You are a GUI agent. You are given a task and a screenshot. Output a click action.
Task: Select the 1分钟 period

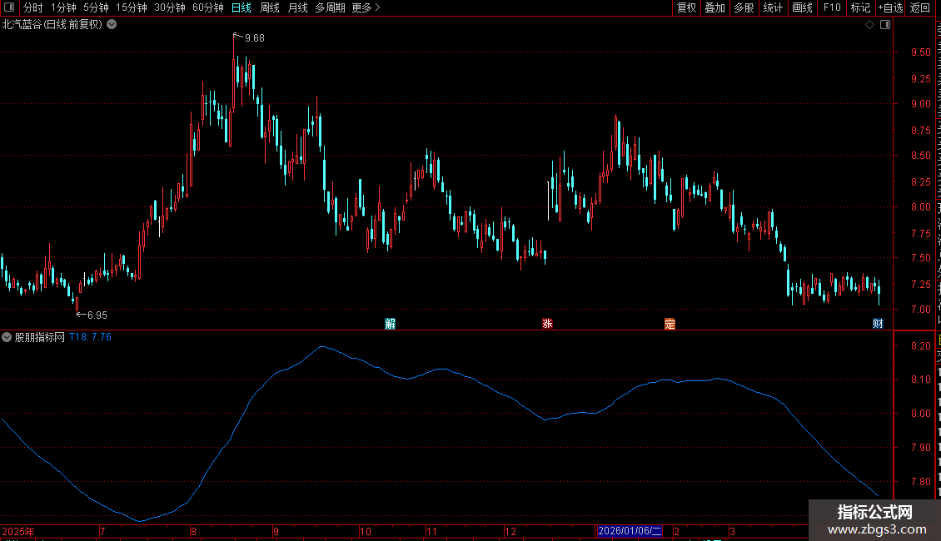coord(63,7)
